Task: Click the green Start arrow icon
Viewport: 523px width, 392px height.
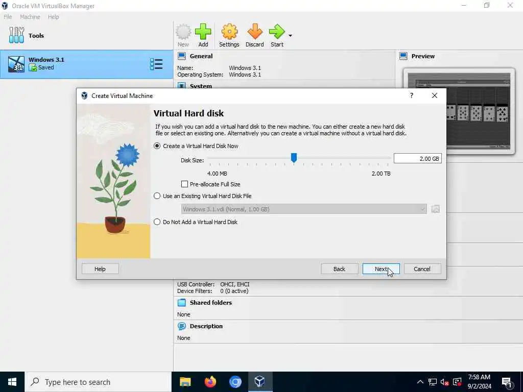Action: point(277,35)
